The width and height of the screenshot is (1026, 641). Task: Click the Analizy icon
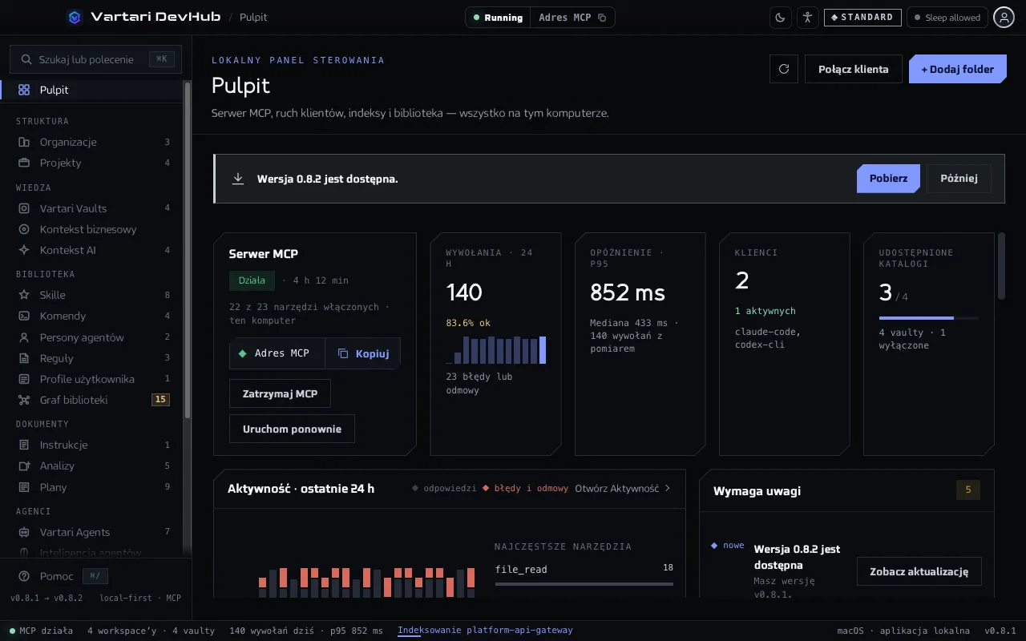24,466
